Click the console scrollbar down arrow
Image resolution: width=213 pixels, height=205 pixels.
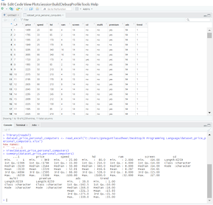tap(209, 200)
